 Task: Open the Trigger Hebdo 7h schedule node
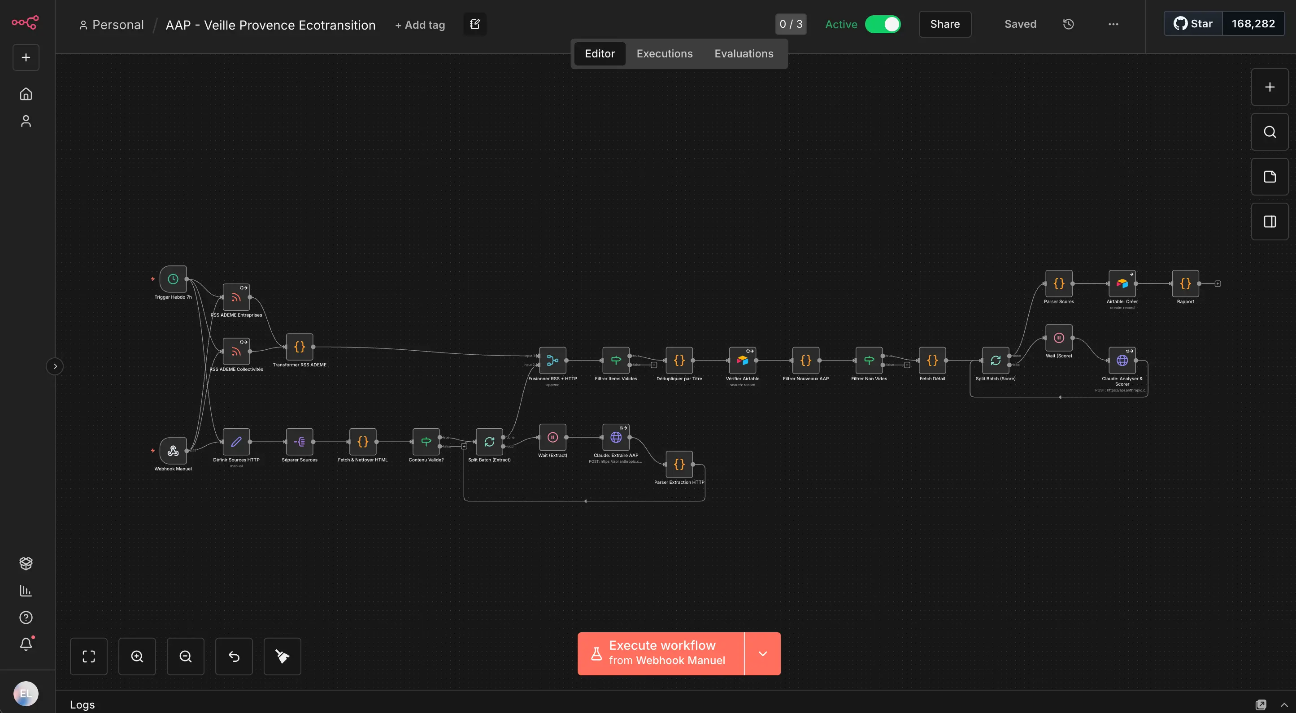tap(173, 279)
